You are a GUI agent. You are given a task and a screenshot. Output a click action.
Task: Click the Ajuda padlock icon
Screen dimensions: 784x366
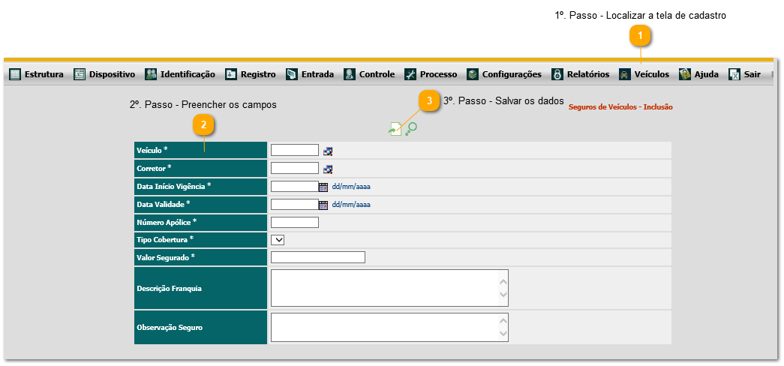685,74
